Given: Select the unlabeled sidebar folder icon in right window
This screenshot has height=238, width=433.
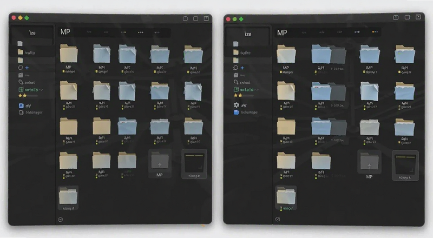Looking at the screenshot, I should tap(235, 60).
